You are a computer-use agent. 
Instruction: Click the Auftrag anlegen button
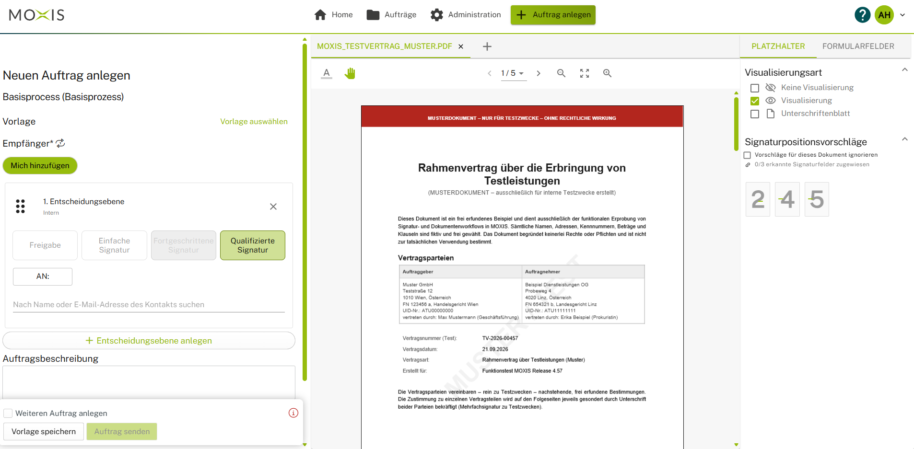[553, 15]
